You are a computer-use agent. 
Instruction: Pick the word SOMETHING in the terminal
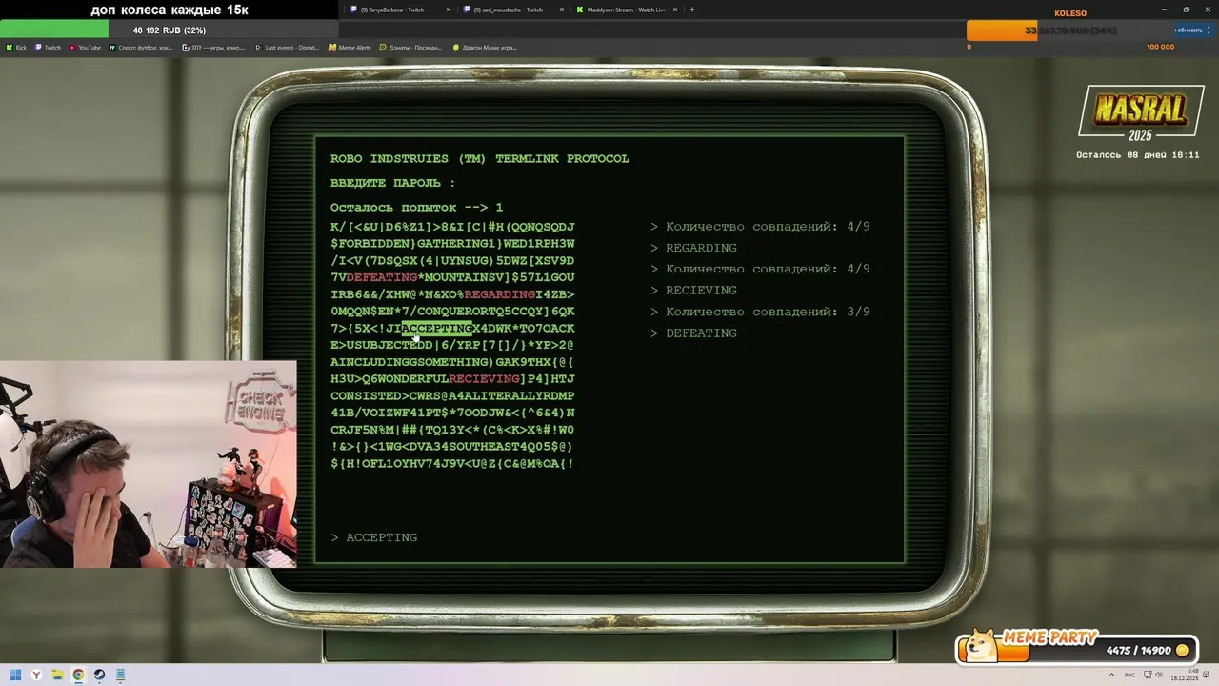click(x=452, y=362)
